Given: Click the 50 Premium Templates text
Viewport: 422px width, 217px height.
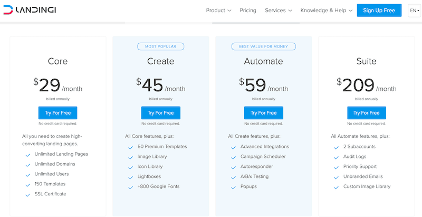Looking at the screenshot, I should tap(162, 146).
